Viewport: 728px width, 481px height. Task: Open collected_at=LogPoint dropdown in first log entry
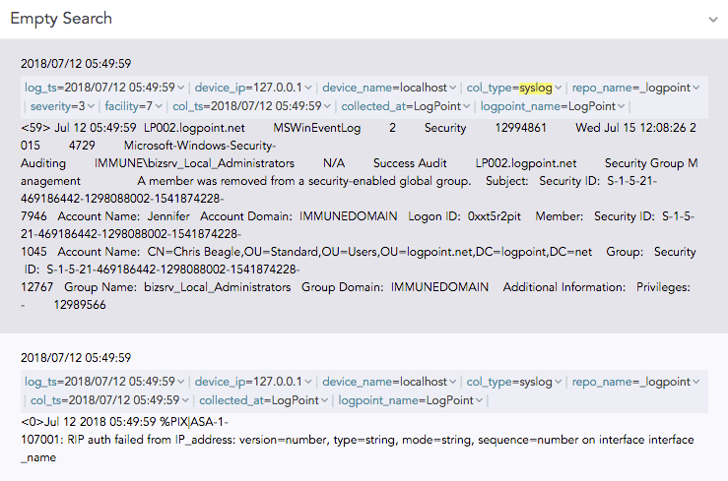tap(467, 106)
